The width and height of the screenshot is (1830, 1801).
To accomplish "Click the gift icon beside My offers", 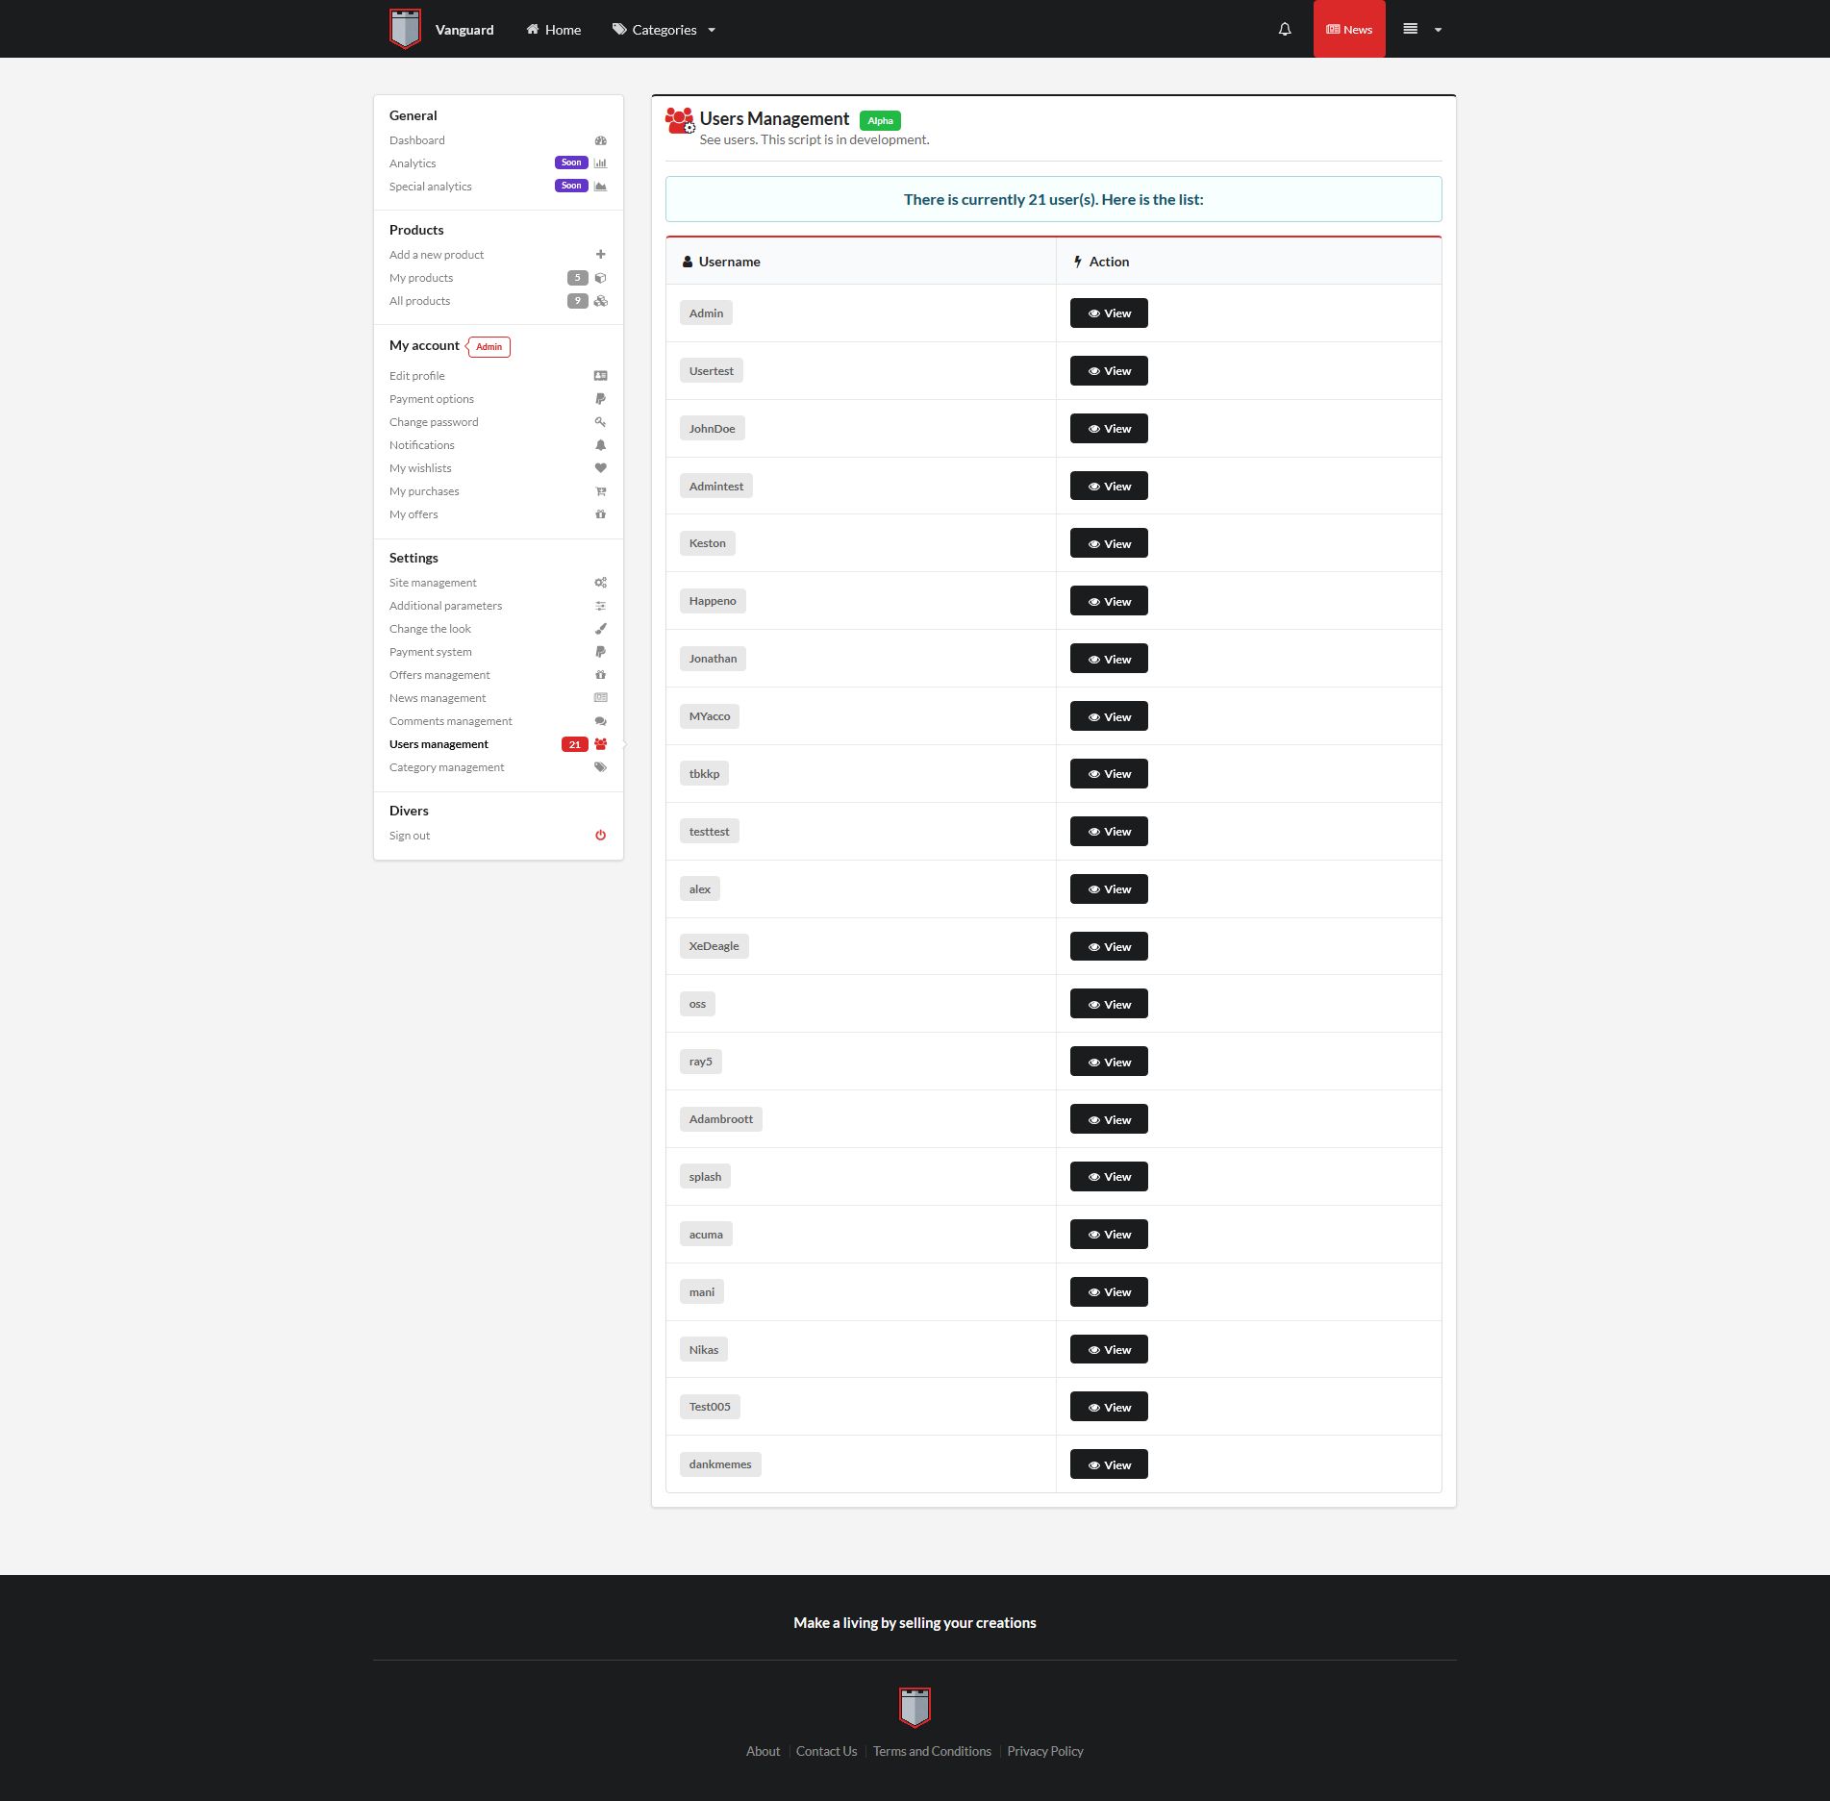I will 600,514.
